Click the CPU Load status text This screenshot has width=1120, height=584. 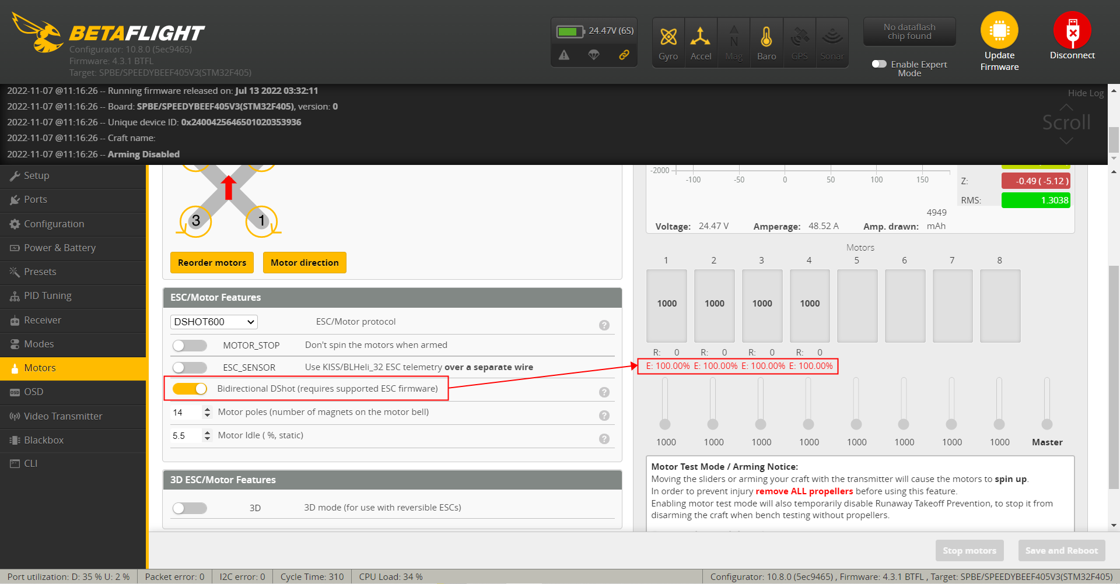[391, 577]
